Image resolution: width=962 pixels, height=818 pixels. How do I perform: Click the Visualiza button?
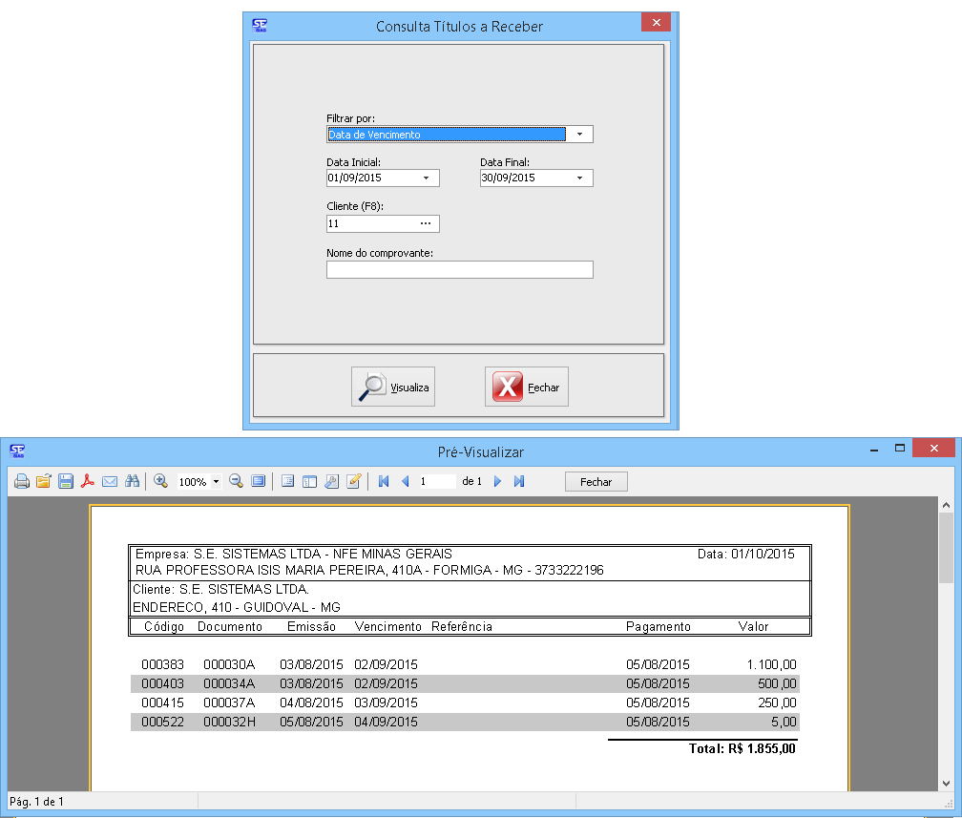[x=393, y=387]
